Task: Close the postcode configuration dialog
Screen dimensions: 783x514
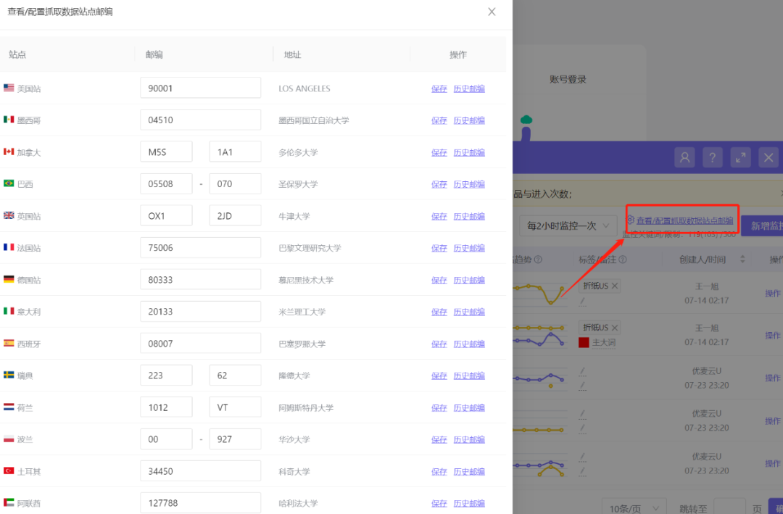Action: (492, 12)
